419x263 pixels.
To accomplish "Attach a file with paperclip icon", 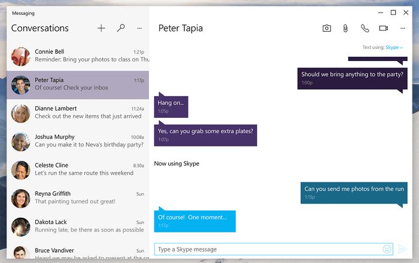I will [345, 28].
